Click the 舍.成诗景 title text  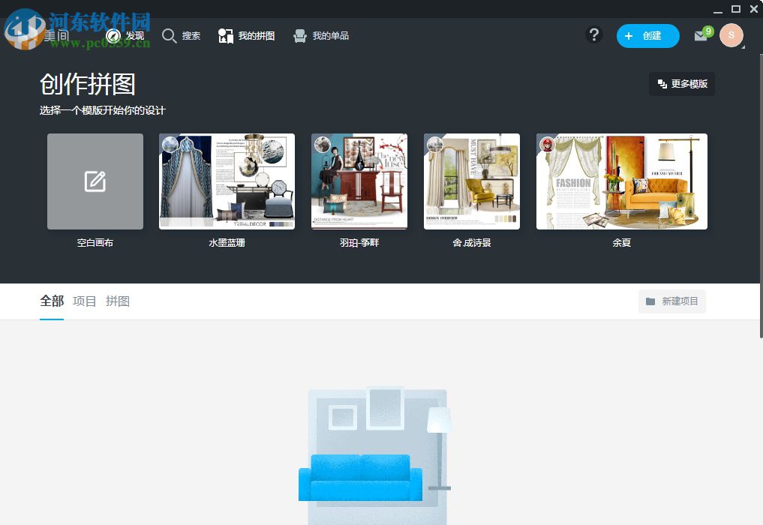[471, 243]
